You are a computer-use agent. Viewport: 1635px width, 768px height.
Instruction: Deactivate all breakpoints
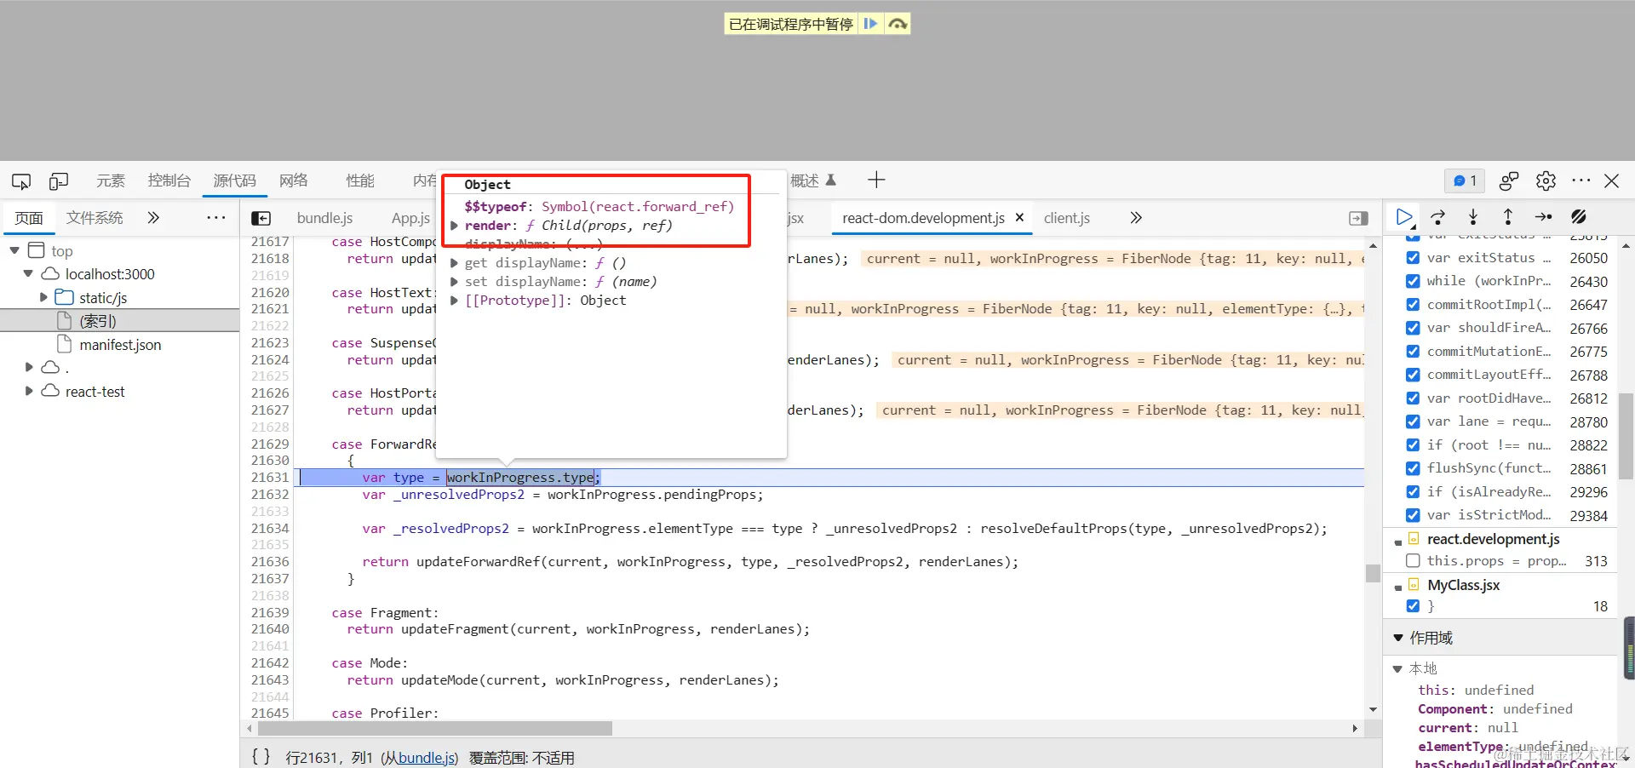1579,217
